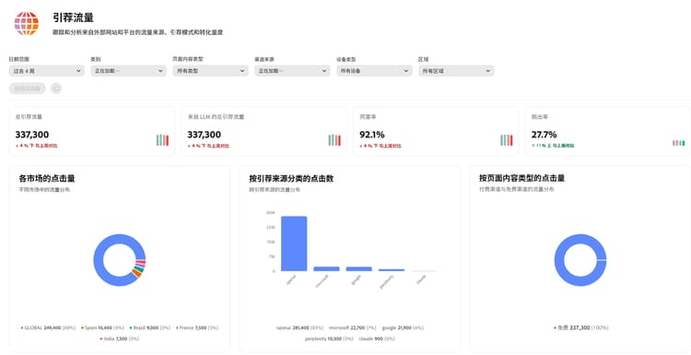Click the perplexity bar in the bar chart
The image size is (691, 355).
pyautogui.click(x=392, y=270)
